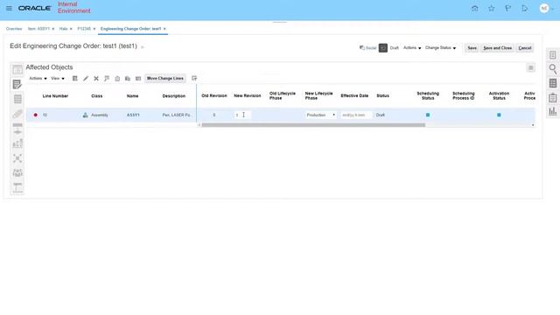This screenshot has height=315, width=560.
Task: Switch to the Item: ASSY1 tab
Action: 38,29
